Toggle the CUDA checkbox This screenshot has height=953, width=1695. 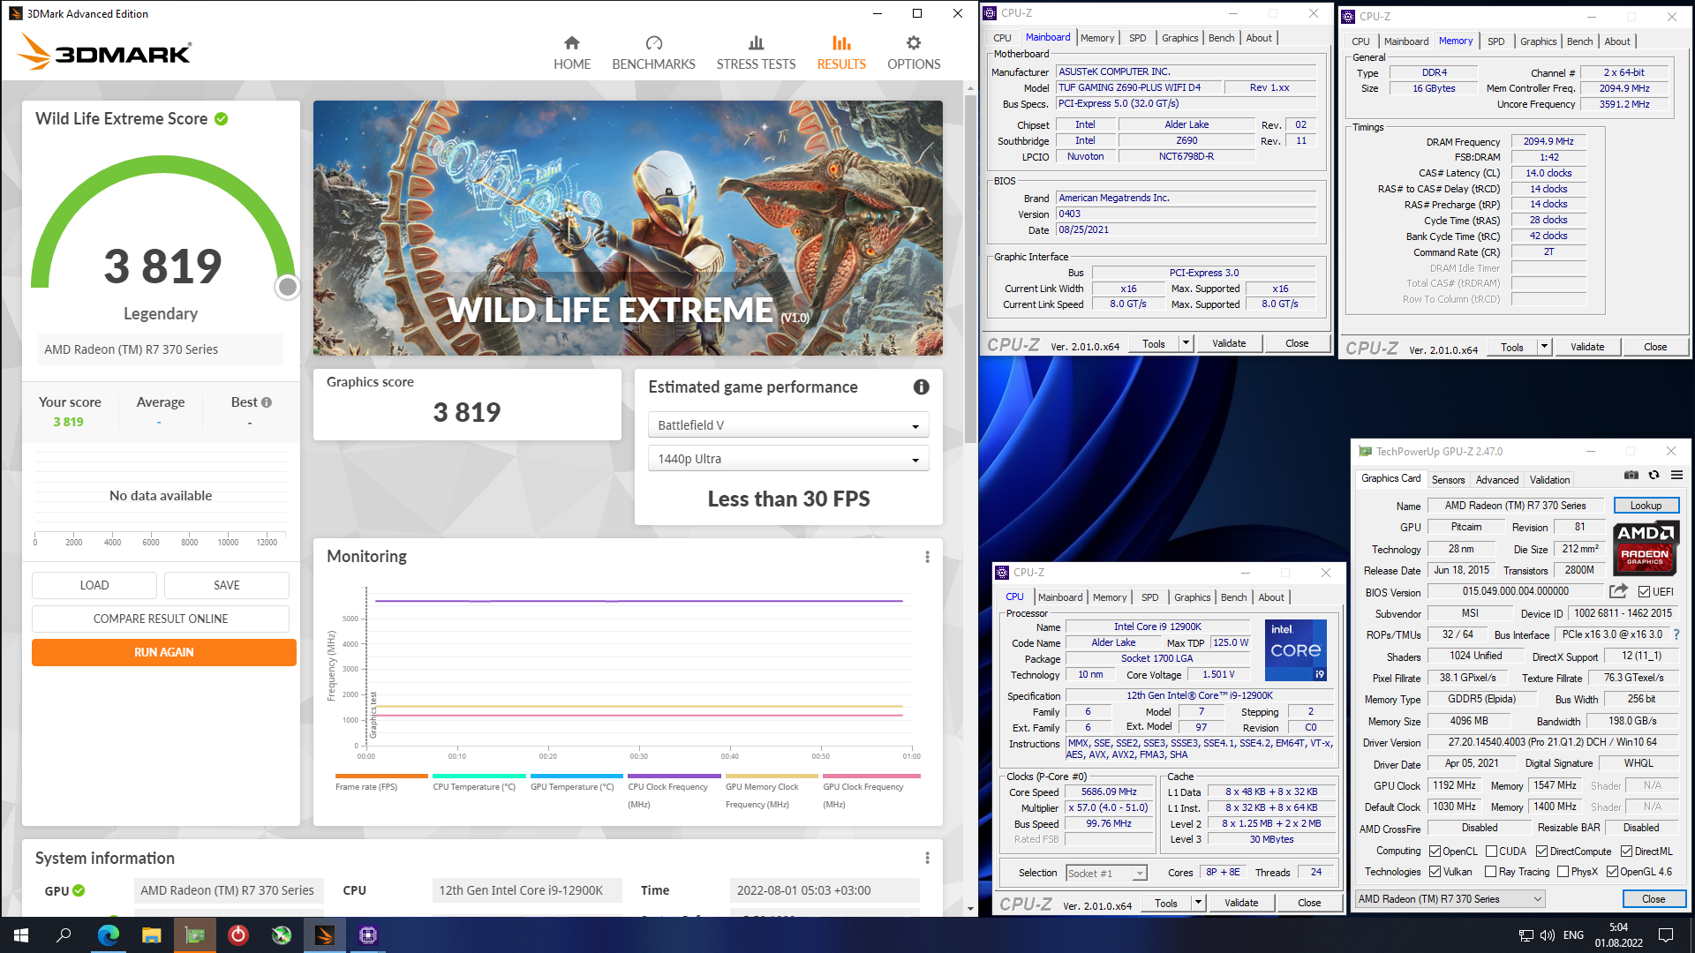(1491, 852)
